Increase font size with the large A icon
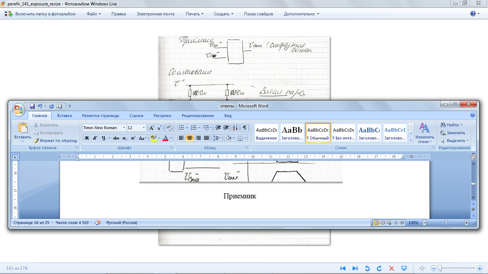 click(151, 128)
